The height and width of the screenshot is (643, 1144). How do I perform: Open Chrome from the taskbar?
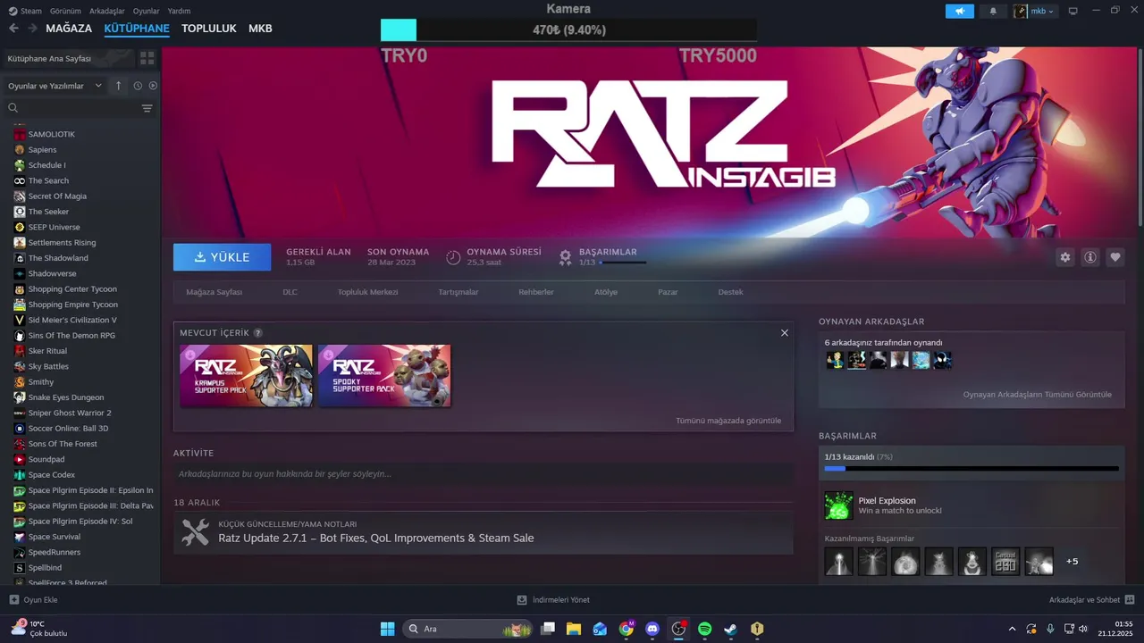click(x=627, y=629)
